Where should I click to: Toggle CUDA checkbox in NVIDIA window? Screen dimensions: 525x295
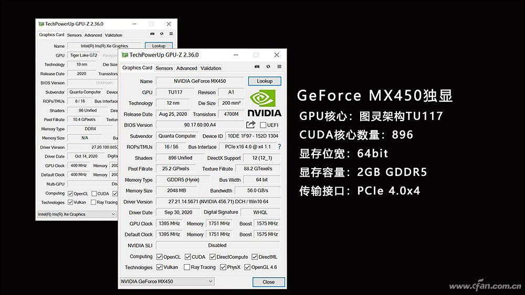pyautogui.click(x=188, y=257)
